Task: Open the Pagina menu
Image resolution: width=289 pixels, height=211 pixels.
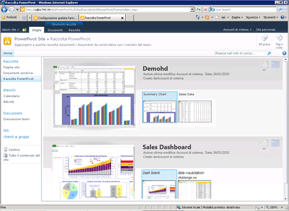Action: (237, 18)
